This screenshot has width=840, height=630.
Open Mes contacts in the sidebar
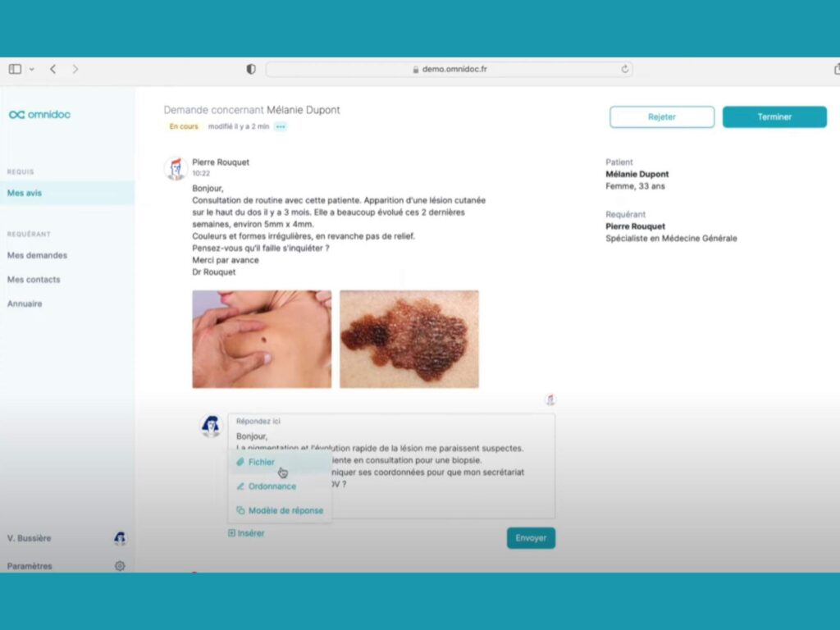tap(34, 280)
